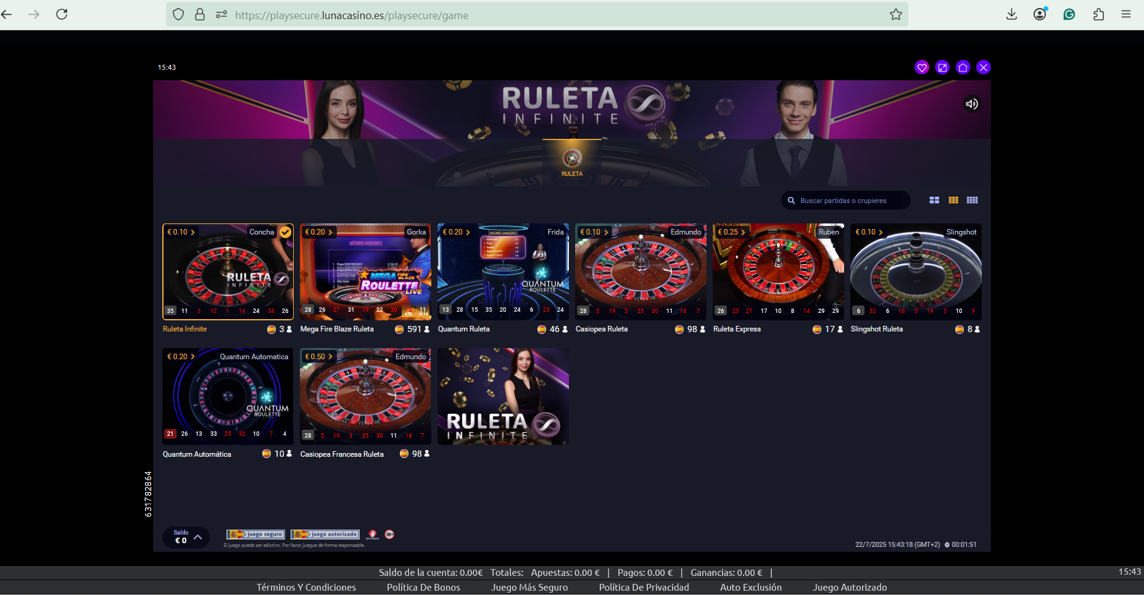1144x595 pixels.
Task: Expand €0.10 limits on Casiopea Ruleta
Action: tap(594, 232)
